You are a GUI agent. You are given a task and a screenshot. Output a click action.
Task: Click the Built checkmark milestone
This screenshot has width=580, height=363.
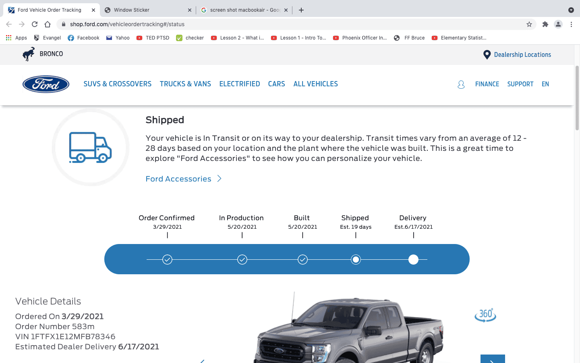(302, 259)
